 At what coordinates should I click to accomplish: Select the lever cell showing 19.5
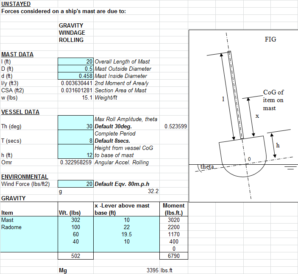[x=127, y=234]
